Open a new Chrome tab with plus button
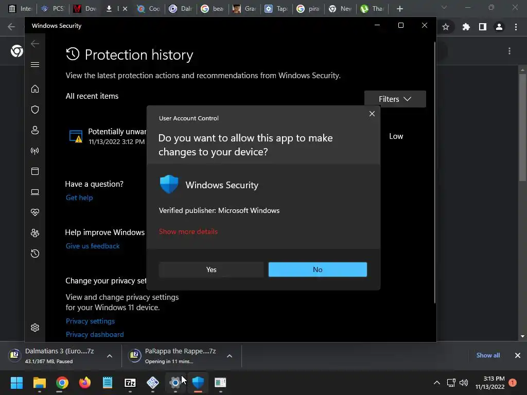 [x=399, y=9]
